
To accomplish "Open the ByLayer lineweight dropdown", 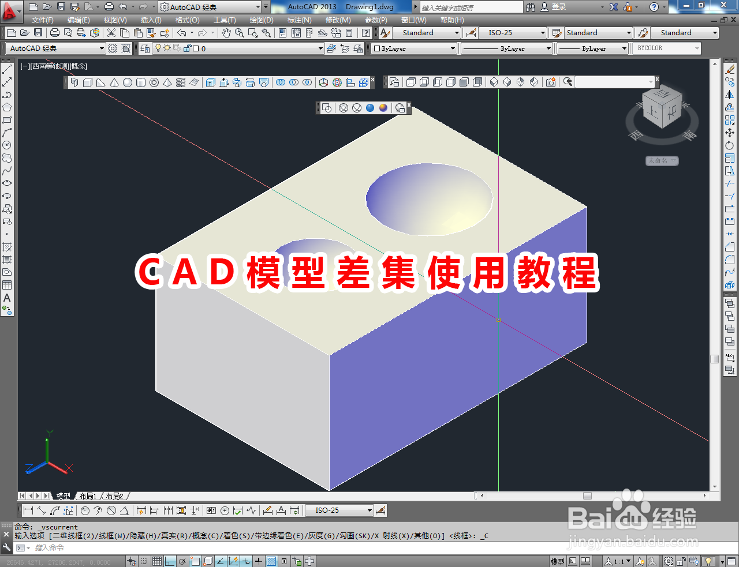I will tap(592, 48).
